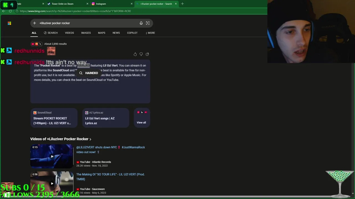
Task: Click the #JustWannaRock hashtag text
Action: point(133,147)
